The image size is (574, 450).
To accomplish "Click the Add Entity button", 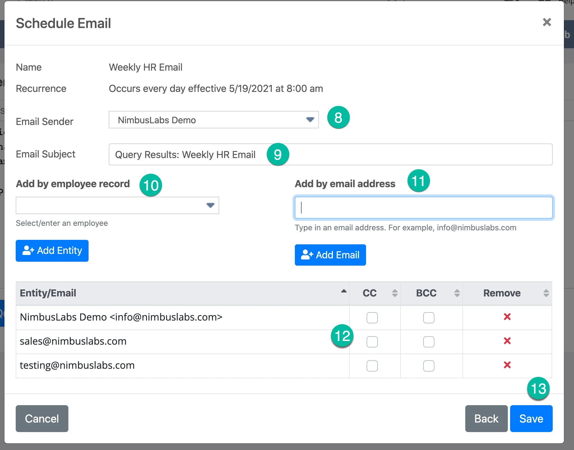I will pos(52,250).
